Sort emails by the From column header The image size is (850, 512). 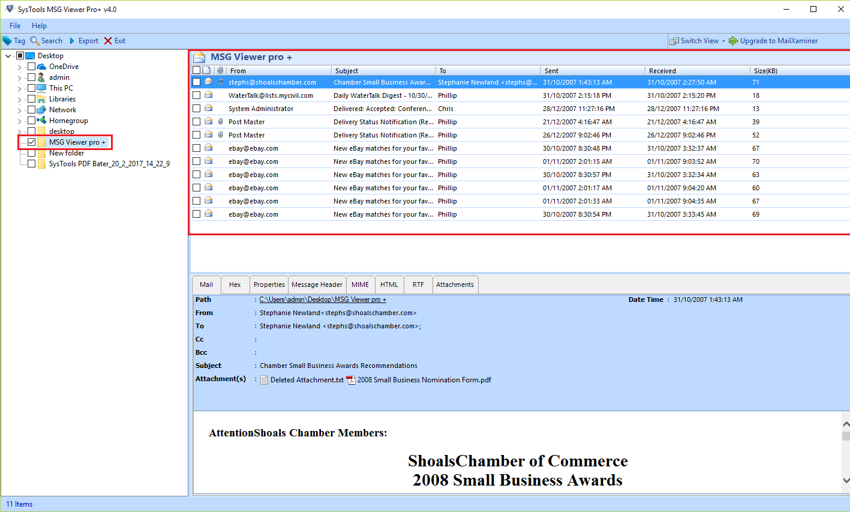coord(278,71)
